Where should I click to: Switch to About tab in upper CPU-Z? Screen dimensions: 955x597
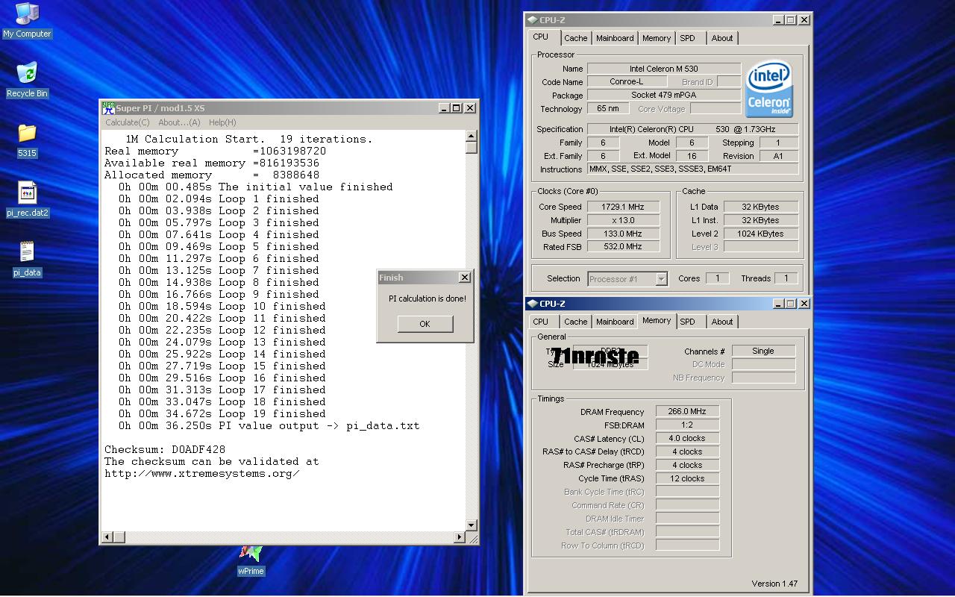click(x=722, y=38)
